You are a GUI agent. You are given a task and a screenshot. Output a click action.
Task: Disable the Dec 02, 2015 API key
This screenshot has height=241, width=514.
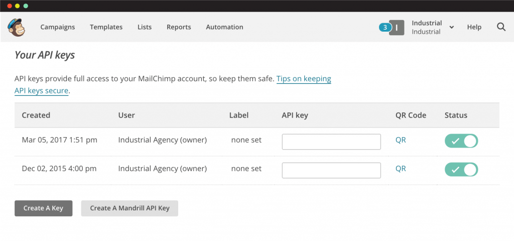pyautogui.click(x=461, y=170)
